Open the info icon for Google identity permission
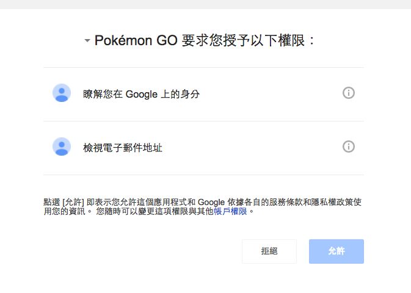 349,93
